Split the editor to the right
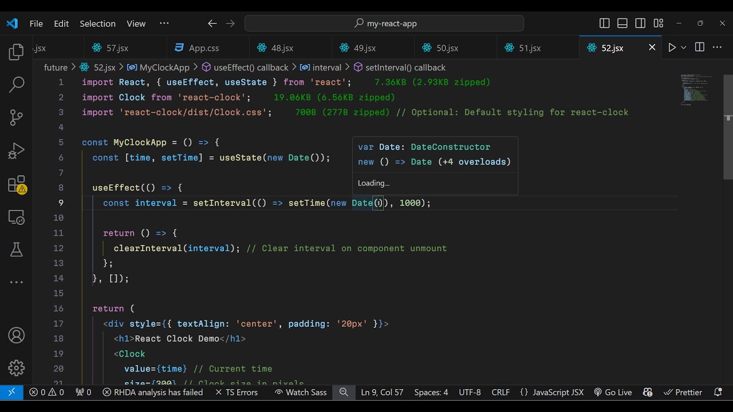The height and width of the screenshot is (412, 733). click(699, 47)
